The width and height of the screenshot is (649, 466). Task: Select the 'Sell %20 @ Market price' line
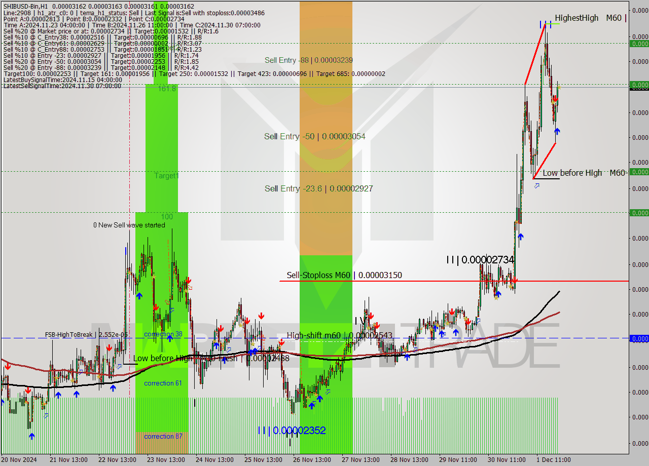[x=111, y=31]
